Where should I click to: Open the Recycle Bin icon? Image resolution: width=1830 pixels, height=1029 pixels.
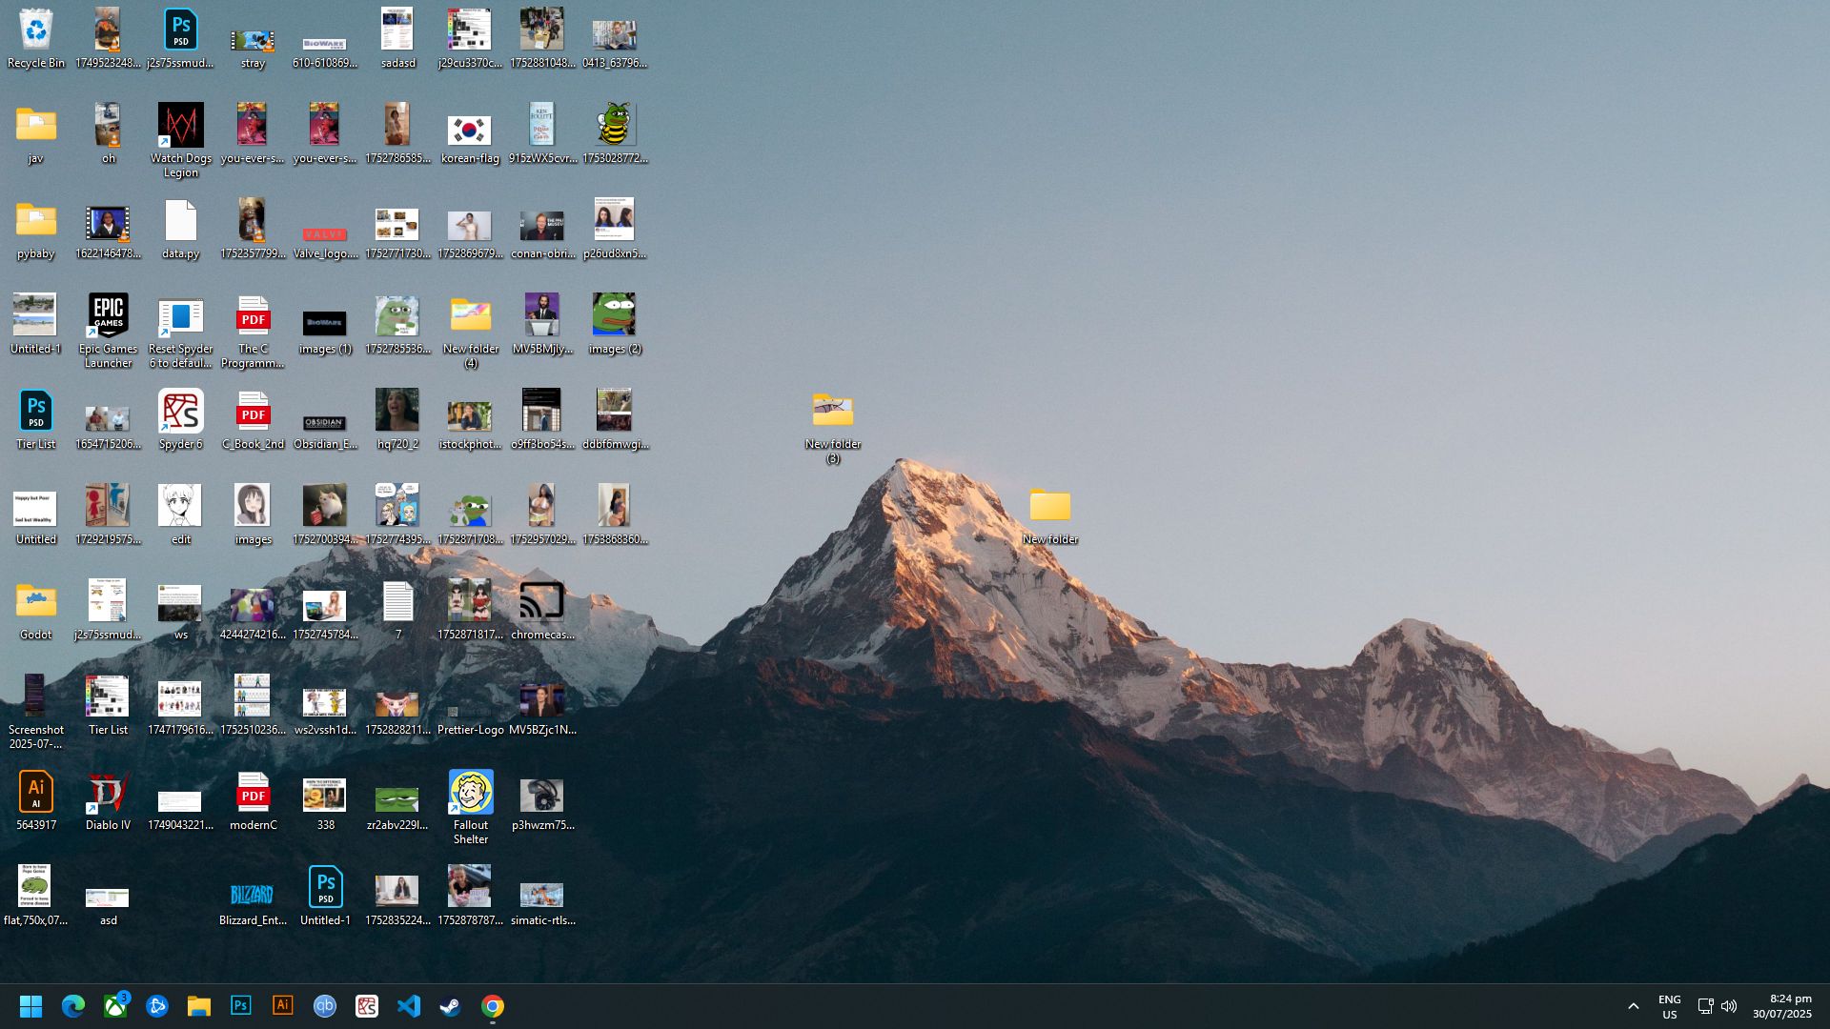36,39
